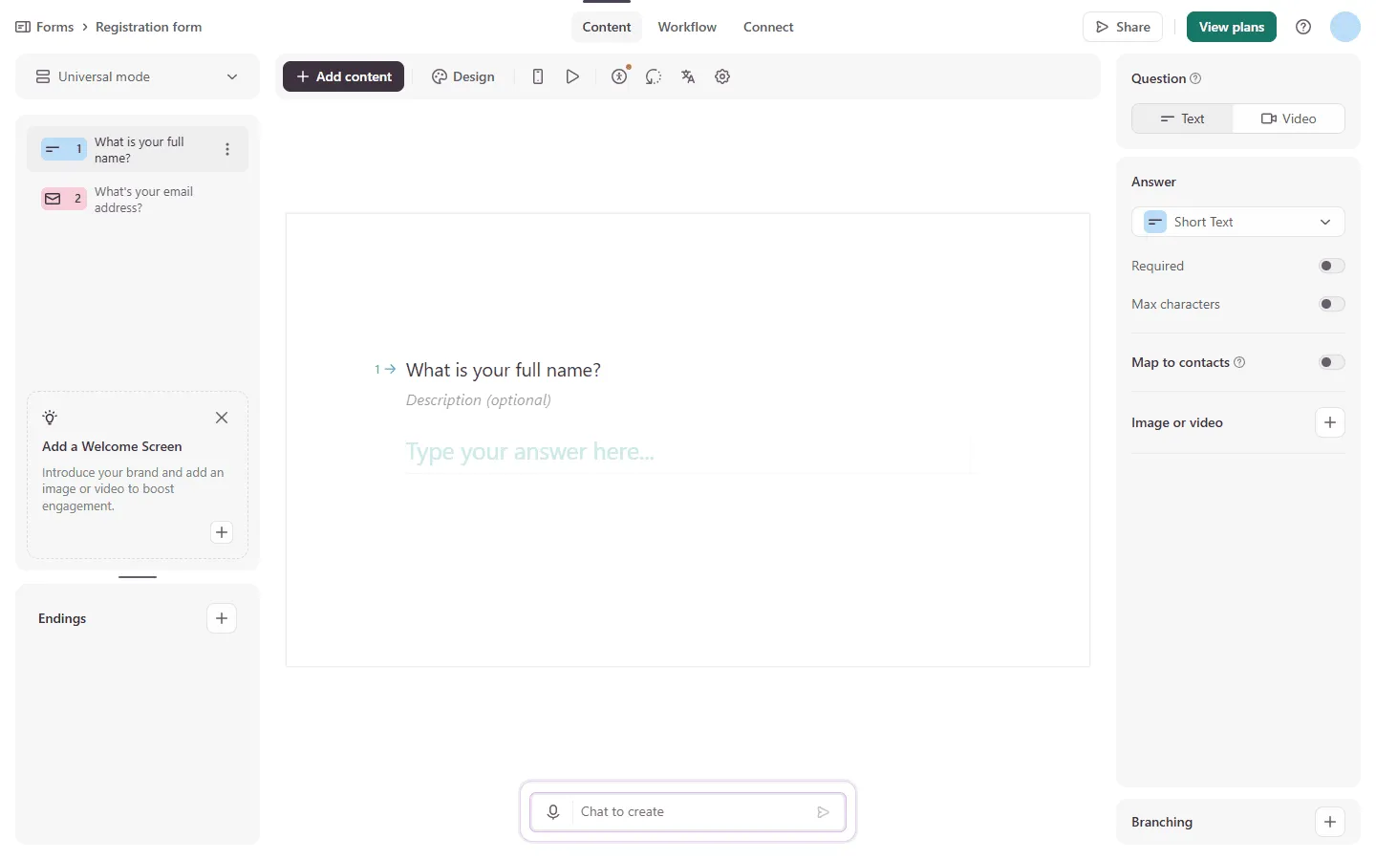This screenshot has height=860, width=1376.
Task: Enable the Required toggle
Action: [1331, 266]
